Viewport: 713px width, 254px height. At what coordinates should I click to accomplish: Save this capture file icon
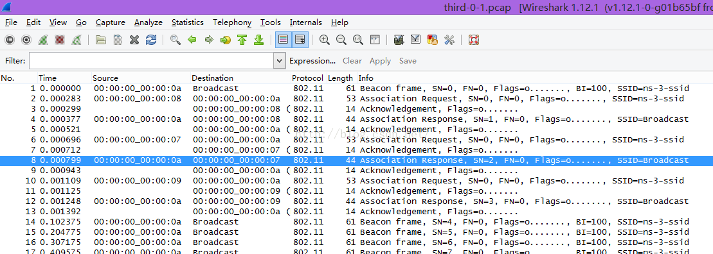[117, 40]
